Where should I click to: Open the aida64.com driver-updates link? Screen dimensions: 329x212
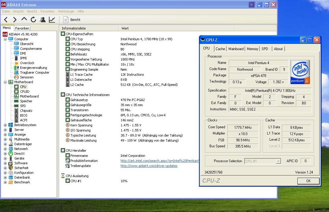(149, 166)
